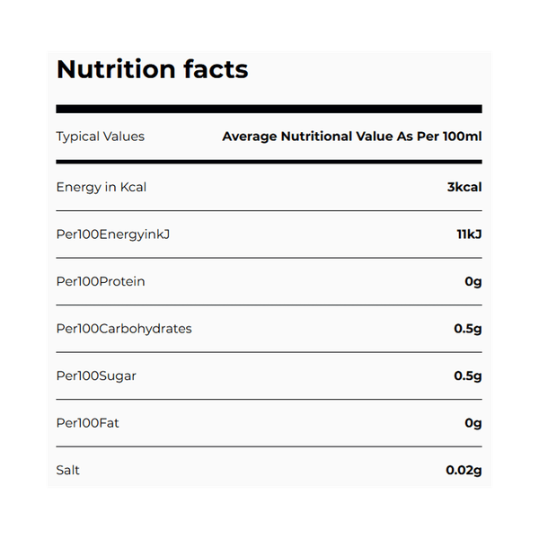Click the 0.5g value for carbohydrates
539x539 pixels.
(x=468, y=329)
